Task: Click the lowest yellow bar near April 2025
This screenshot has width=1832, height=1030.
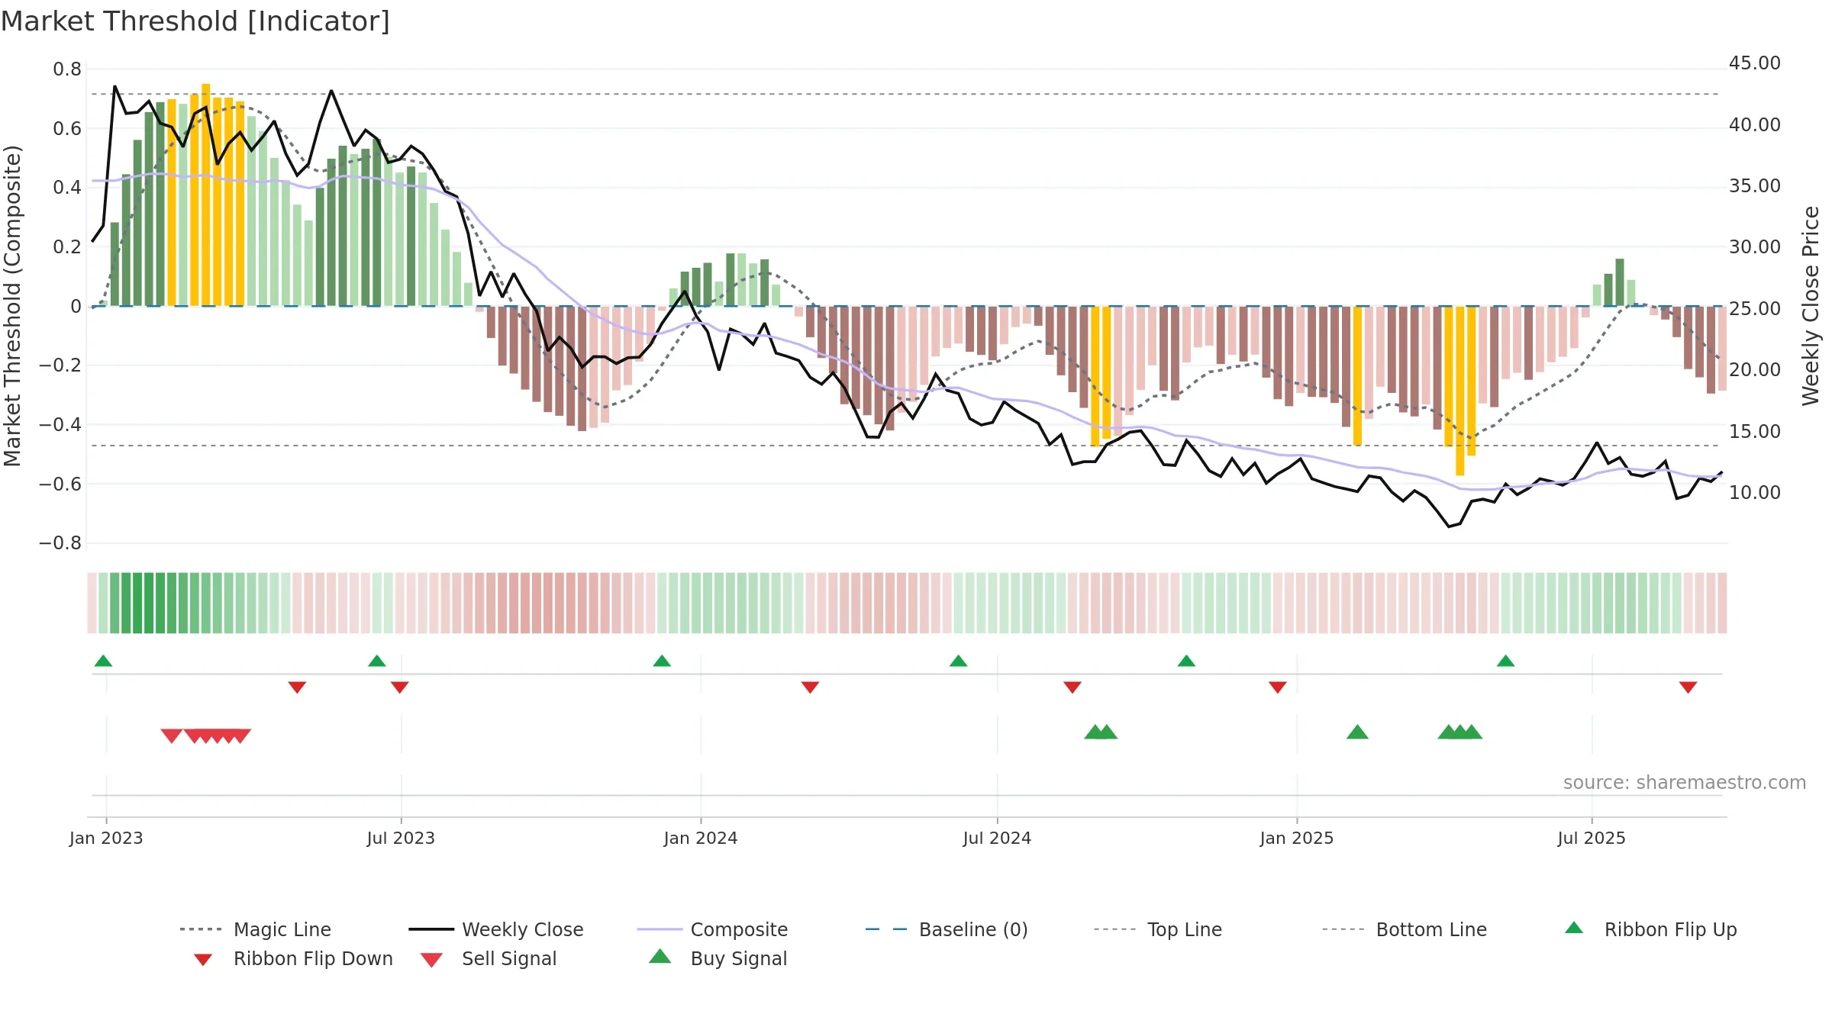Action: tap(1459, 391)
